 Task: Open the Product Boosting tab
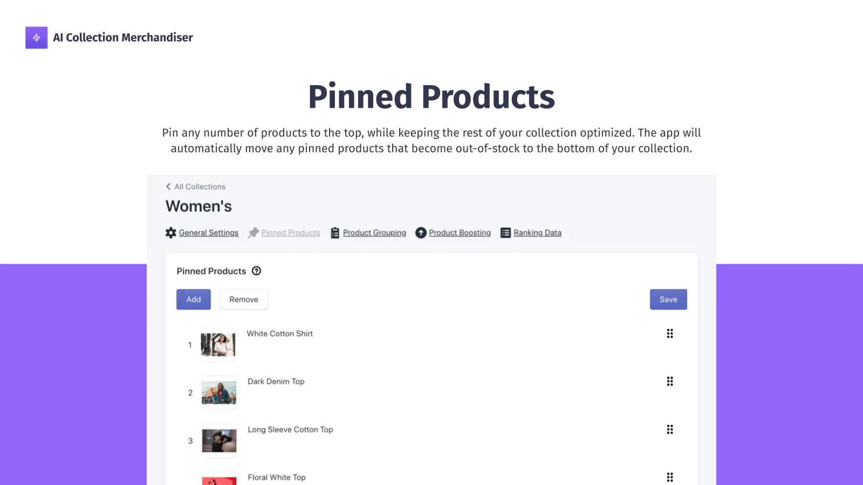pyautogui.click(x=460, y=233)
